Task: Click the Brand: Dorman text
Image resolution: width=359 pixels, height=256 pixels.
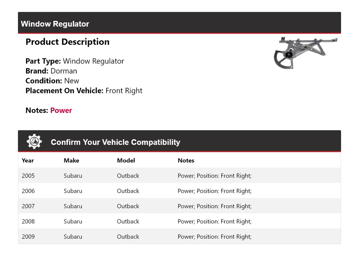Action: 51,71
